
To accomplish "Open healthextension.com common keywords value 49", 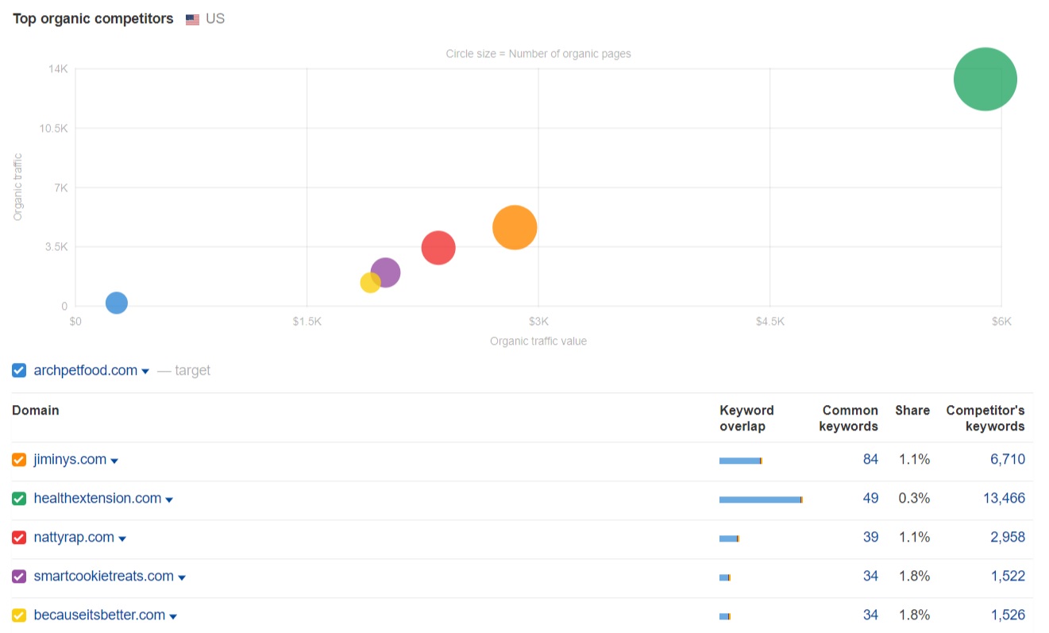I will click(870, 498).
